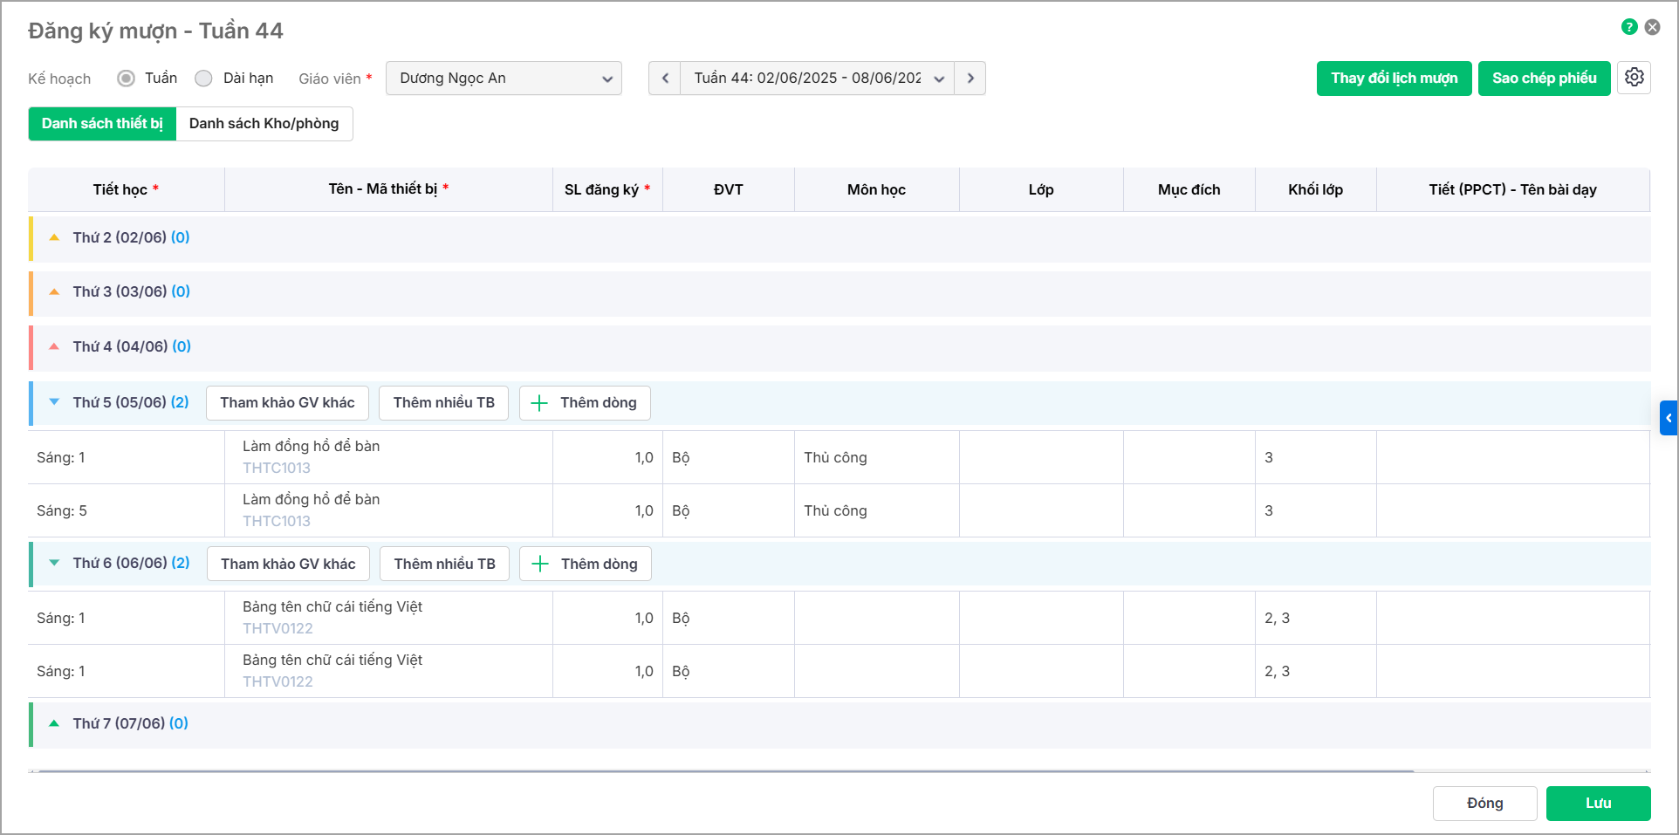Go to next week arrow
The height and width of the screenshot is (835, 1679).
pos(970,79)
